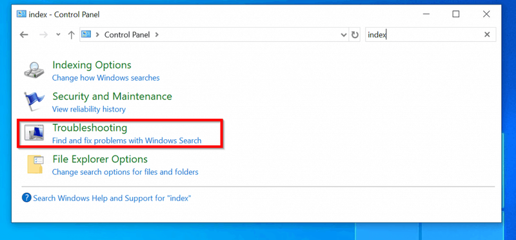Click the Control Panel title bar icon
Screen dimensions: 516x240
(21, 14)
